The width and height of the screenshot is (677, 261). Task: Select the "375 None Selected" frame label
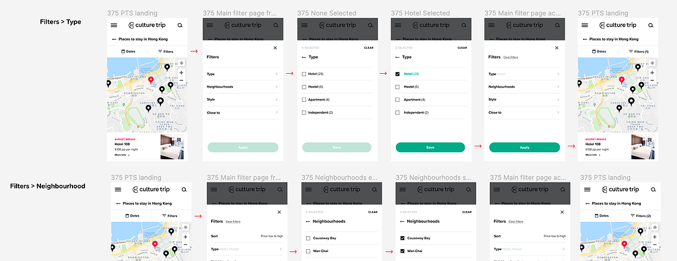(327, 14)
